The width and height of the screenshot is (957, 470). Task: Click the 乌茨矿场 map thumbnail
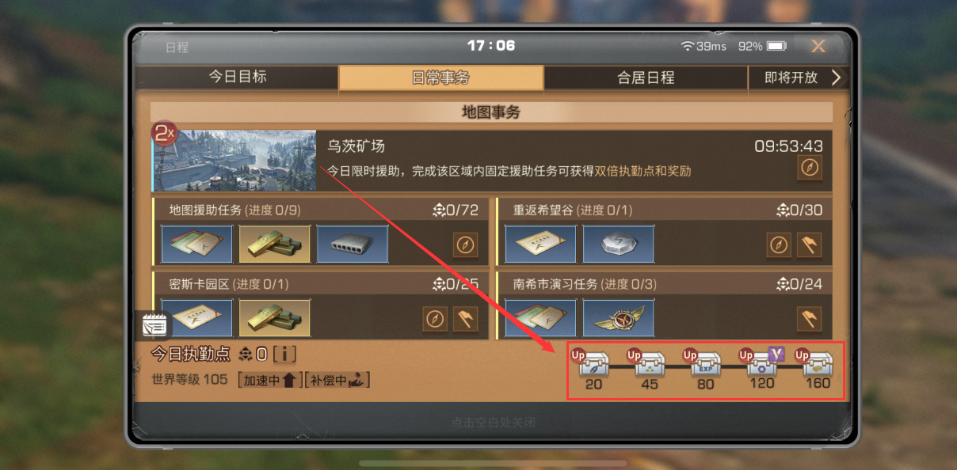[x=235, y=161]
